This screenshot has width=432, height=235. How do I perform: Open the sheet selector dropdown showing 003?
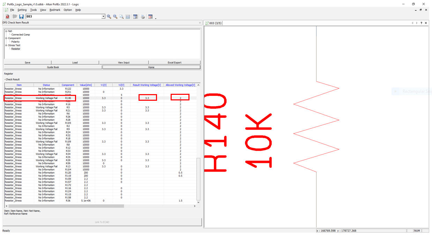coord(103,16)
